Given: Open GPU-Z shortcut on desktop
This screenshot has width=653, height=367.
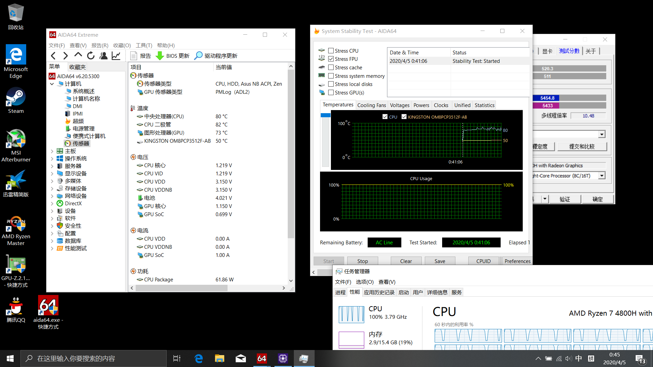Looking at the screenshot, I should point(16,272).
